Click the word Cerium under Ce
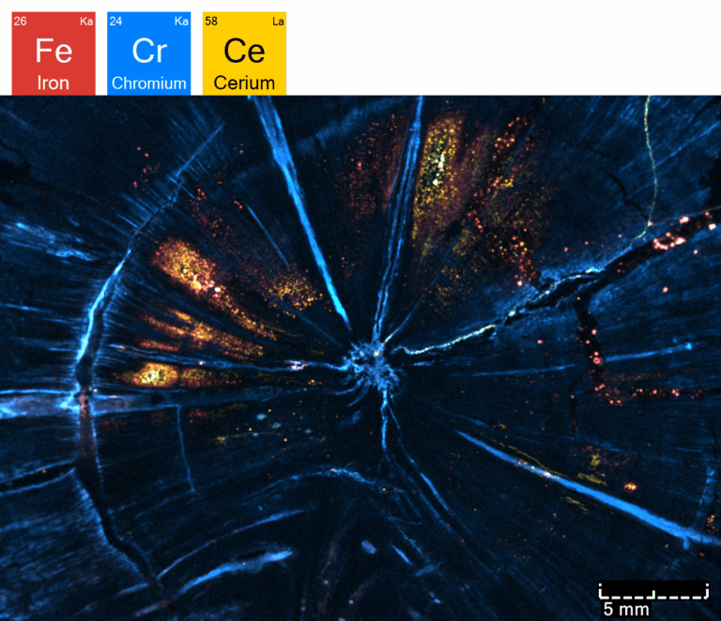The image size is (721, 621). 245,83
